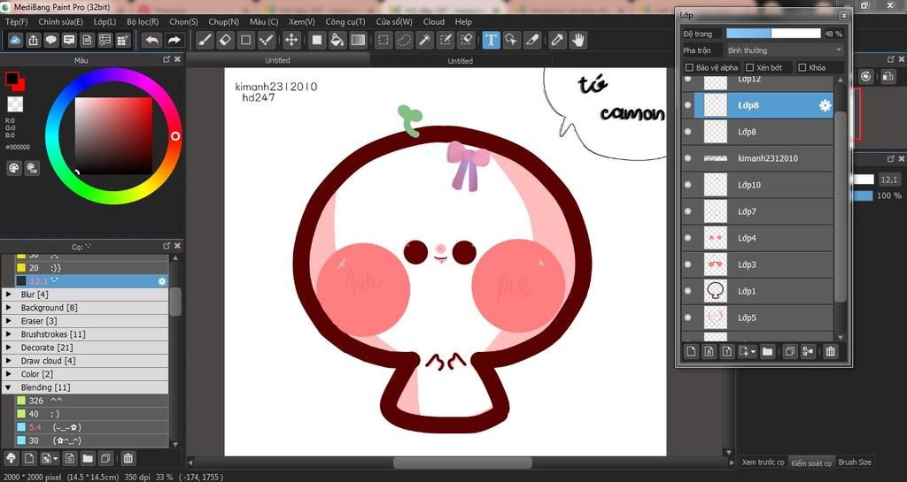Open gear settings of selected brush 12.1
The image size is (907, 482).
click(162, 281)
